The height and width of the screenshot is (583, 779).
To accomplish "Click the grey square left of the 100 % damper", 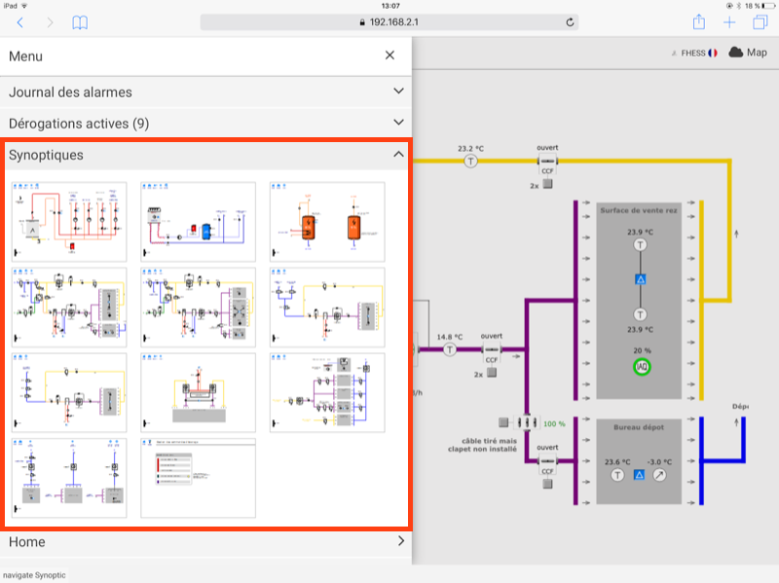I will [x=503, y=422].
